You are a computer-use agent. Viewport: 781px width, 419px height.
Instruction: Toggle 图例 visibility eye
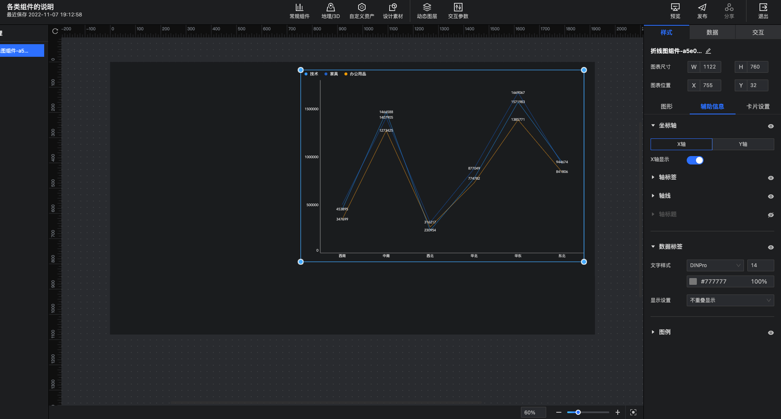tap(770, 333)
